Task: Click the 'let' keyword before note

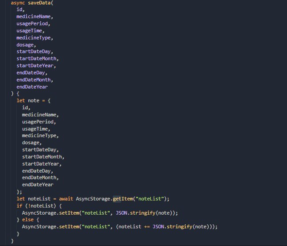Action: point(21,100)
